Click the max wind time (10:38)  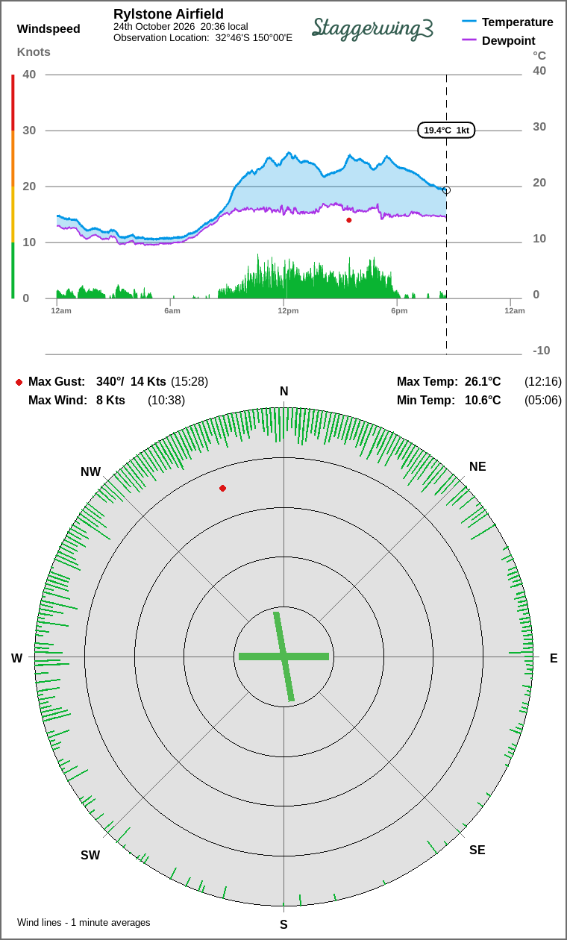tap(166, 401)
